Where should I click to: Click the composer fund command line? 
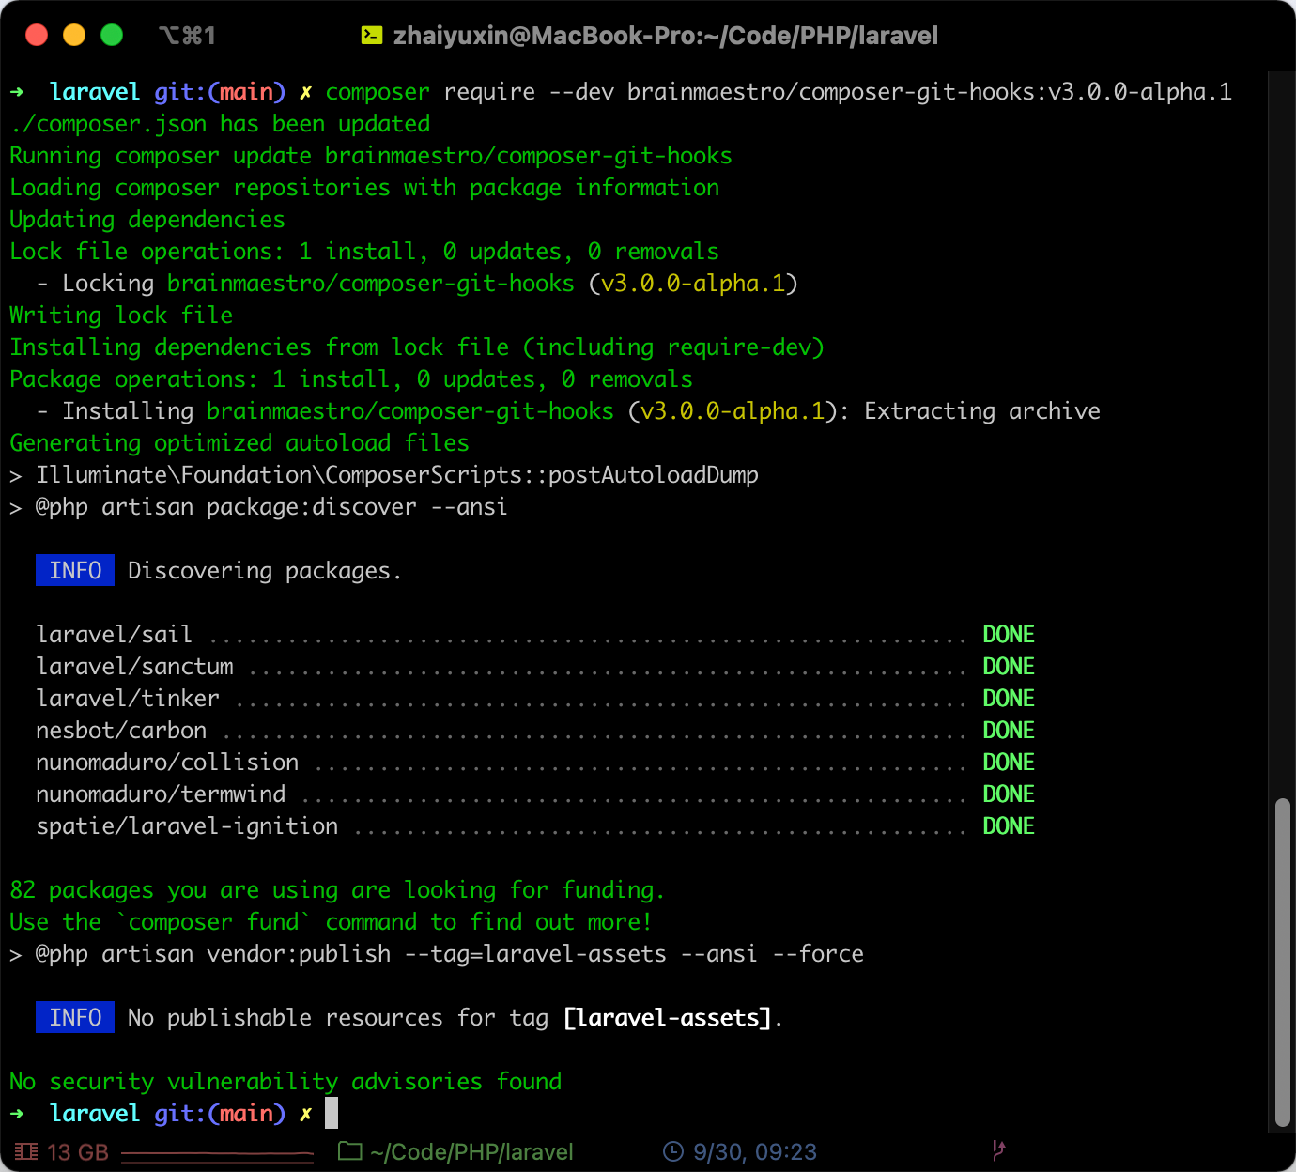(x=331, y=922)
